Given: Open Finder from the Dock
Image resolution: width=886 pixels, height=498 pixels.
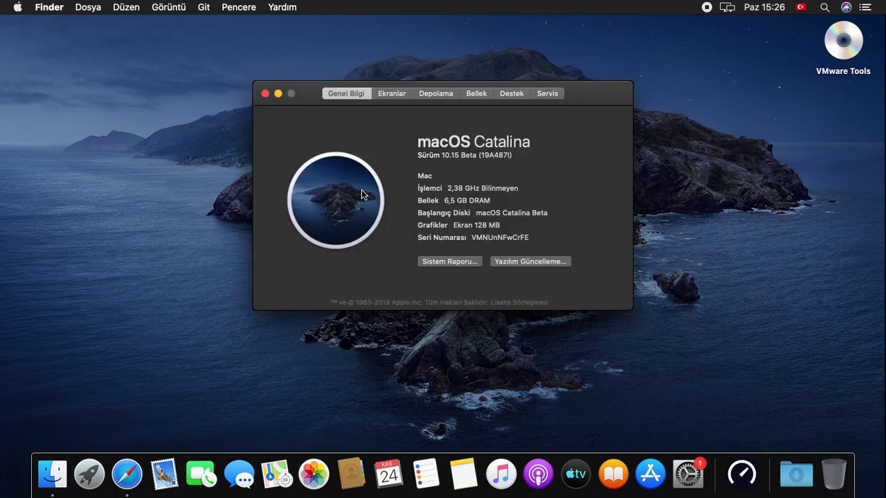Looking at the screenshot, I should pyautogui.click(x=53, y=474).
